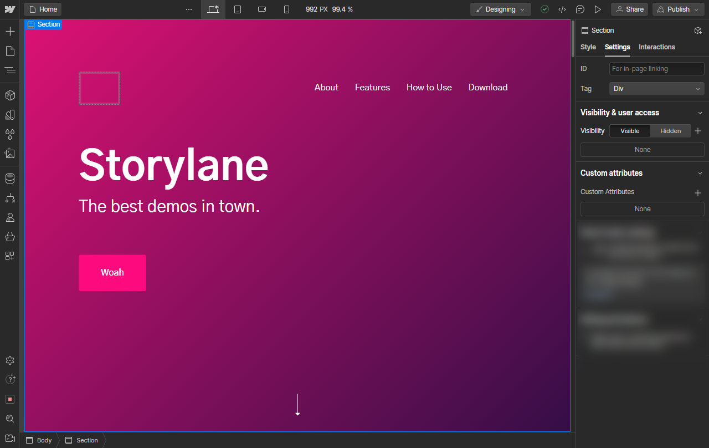Open the Designing mode dropdown

point(500,9)
